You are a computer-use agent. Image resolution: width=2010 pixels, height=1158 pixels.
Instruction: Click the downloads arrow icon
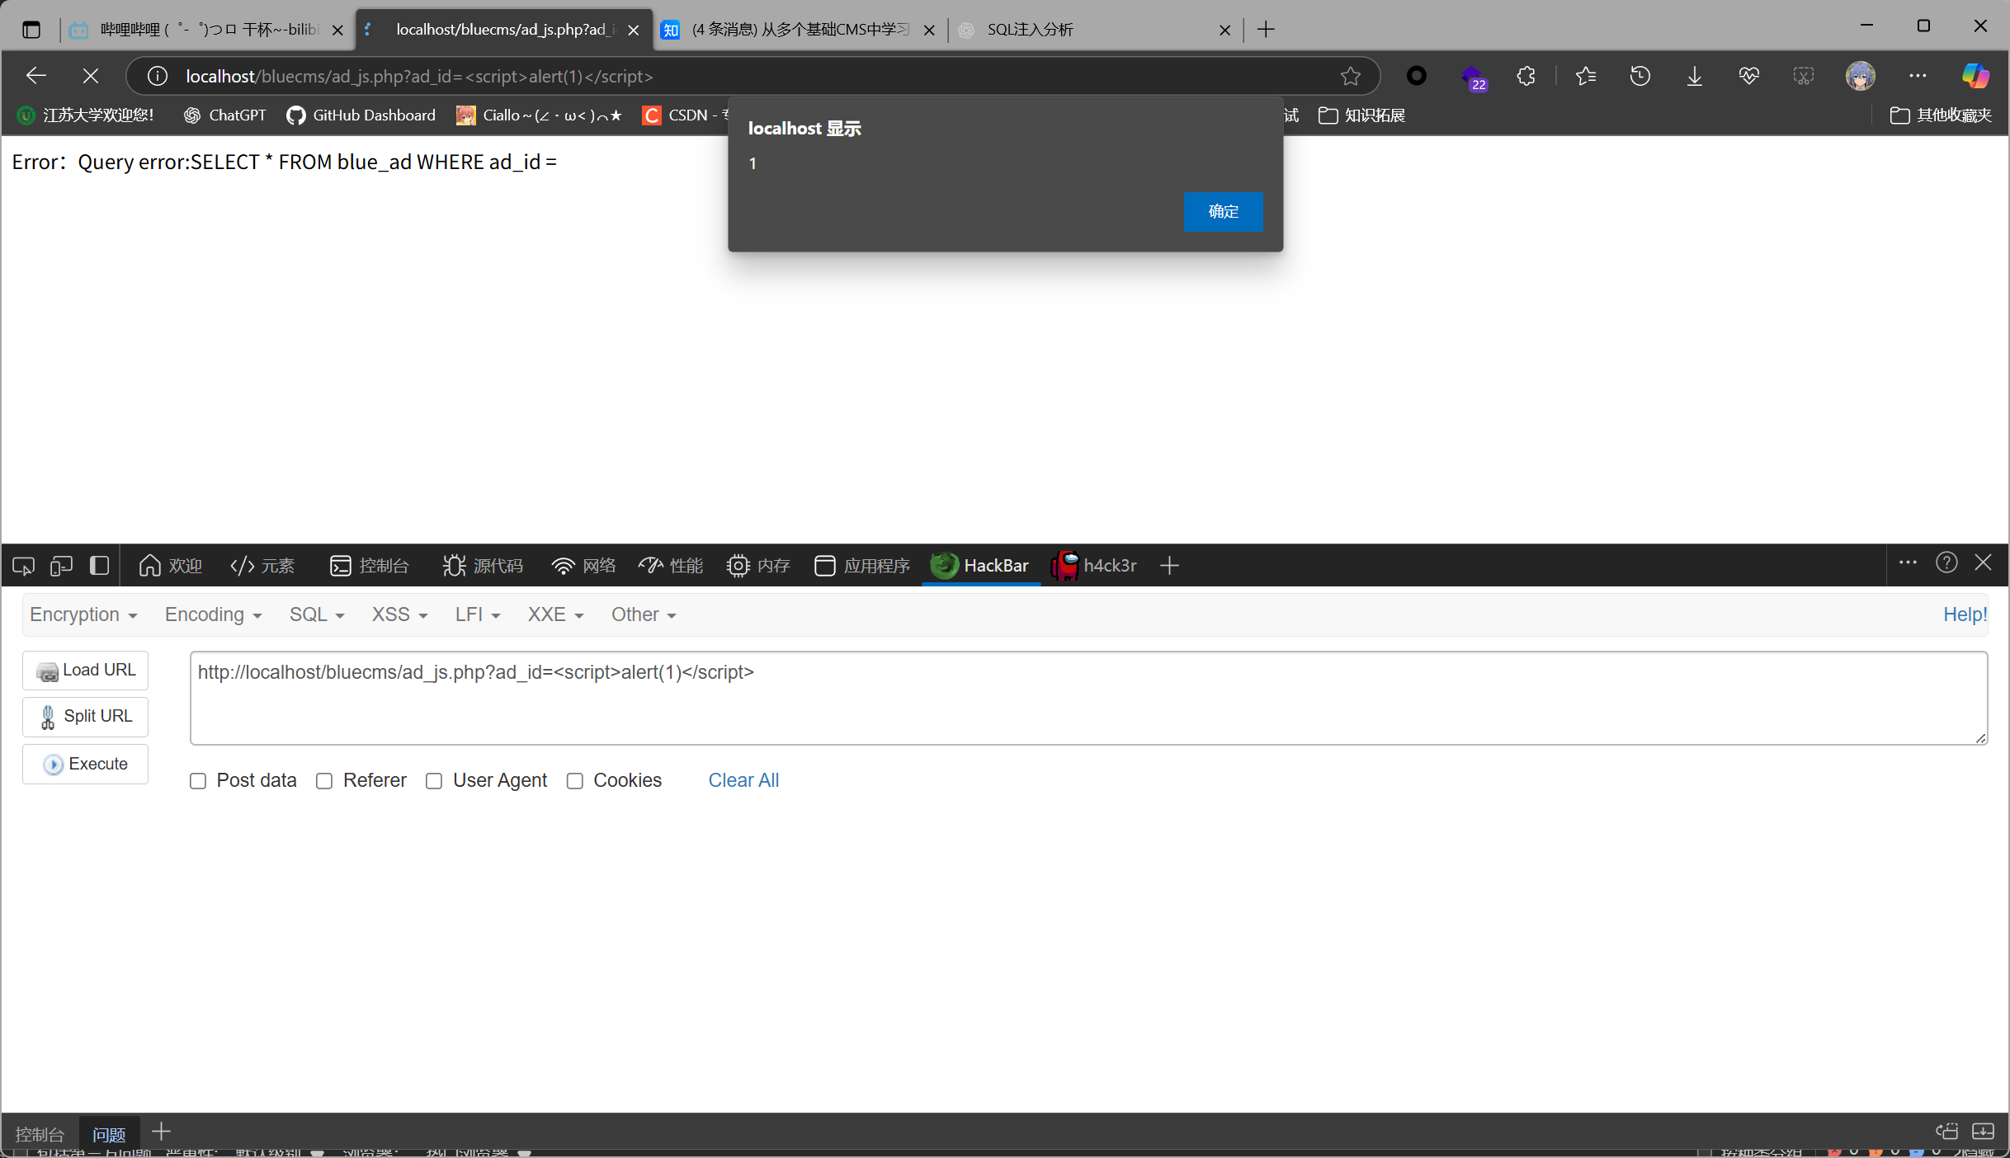pyautogui.click(x=1694, y=76)
